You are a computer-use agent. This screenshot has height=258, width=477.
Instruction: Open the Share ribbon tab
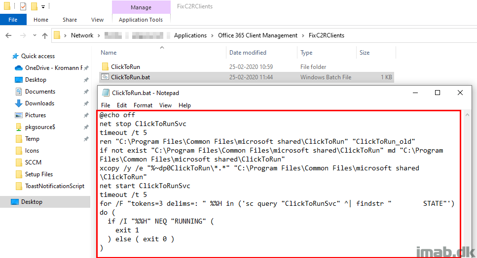pyautogui.click(x=70, y=20)
